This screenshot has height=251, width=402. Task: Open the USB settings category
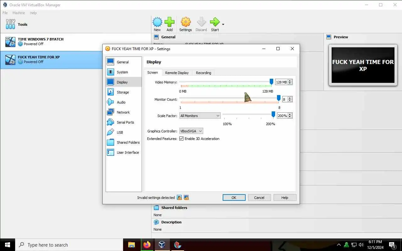(124, 132)
